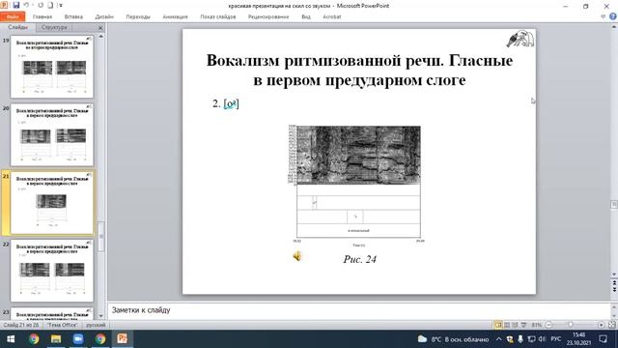Open the Acrobat ribbon tab
The image size is (618, 348).
click(332, 17)
